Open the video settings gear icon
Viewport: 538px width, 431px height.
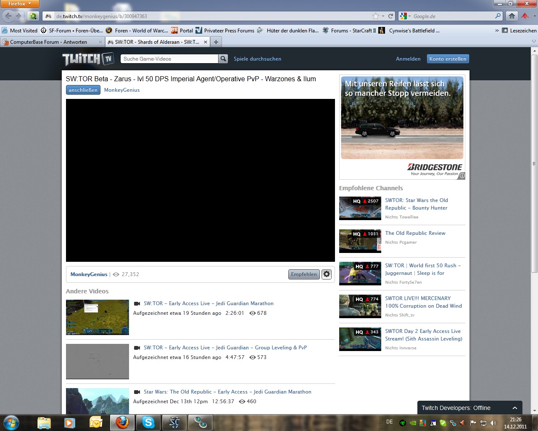(x=327, y=274)
